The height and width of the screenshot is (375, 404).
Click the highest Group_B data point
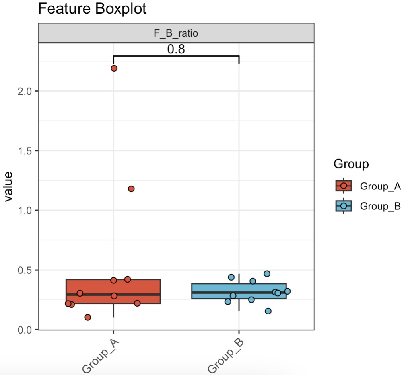267,274
